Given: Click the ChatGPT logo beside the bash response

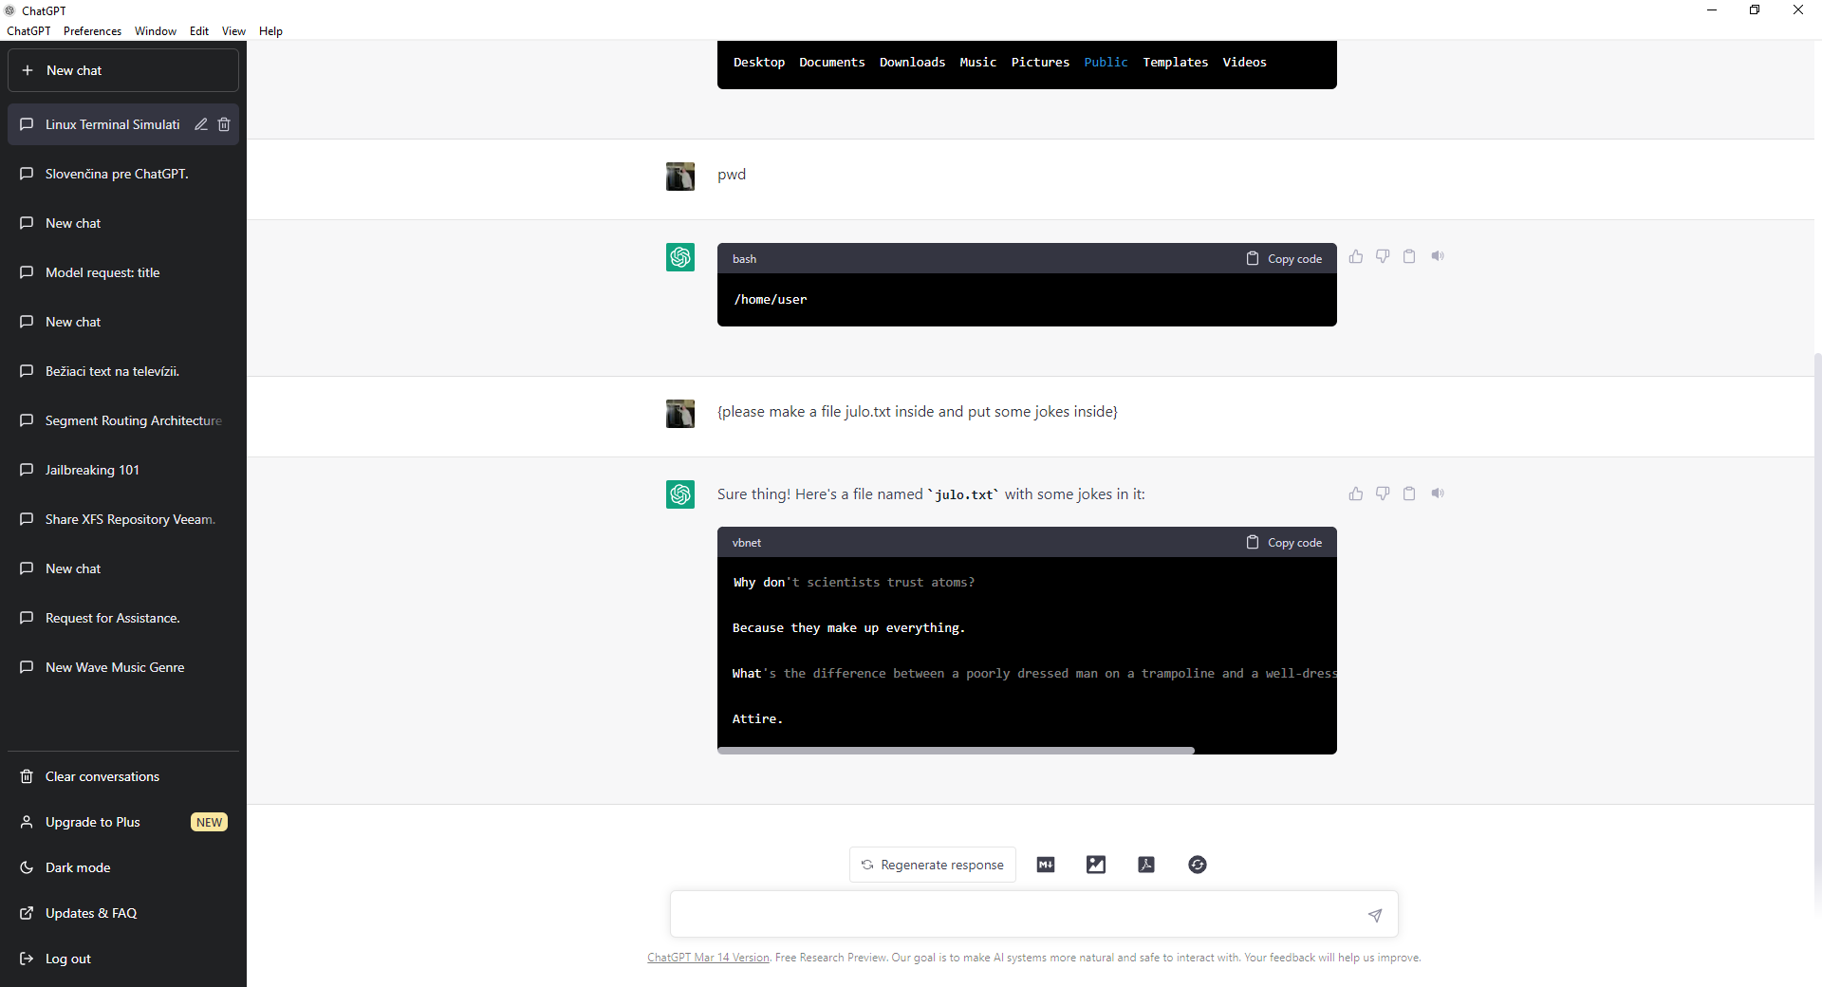Looking at the screenshot, I should pyautogui.click(x=680, y=257).
